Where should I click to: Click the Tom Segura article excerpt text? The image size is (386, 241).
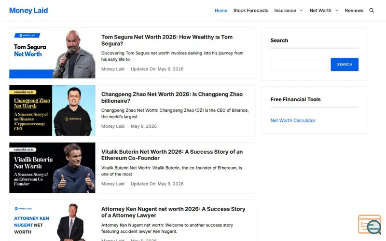(172, 56)
